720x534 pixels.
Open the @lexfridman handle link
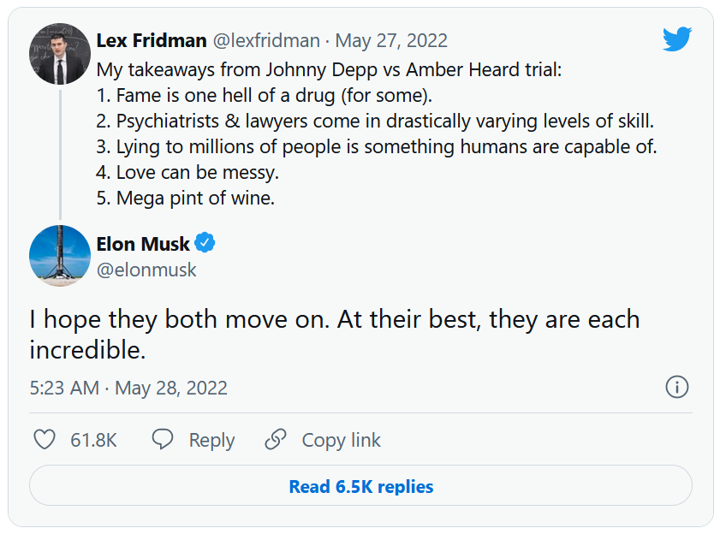tap(265, 40)
